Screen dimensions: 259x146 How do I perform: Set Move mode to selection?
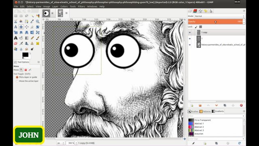(25, 70)
